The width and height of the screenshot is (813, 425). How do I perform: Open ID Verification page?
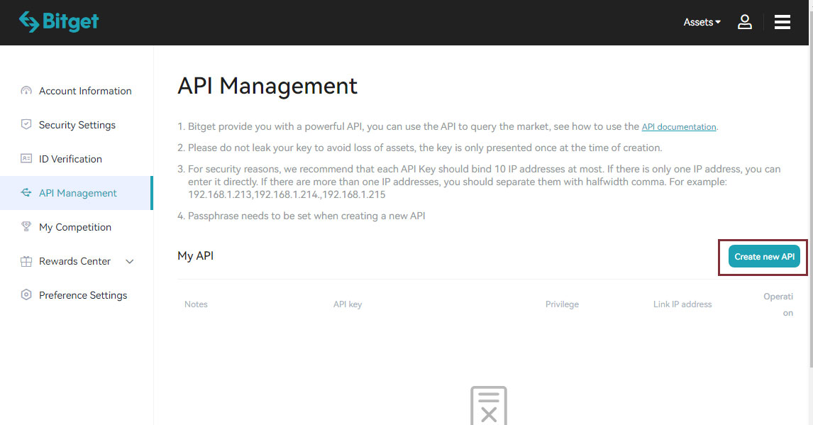(70, 159)
